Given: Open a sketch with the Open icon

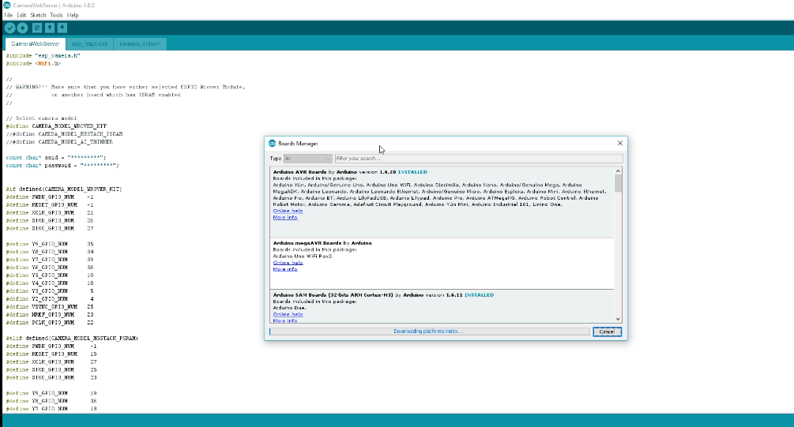Looking at the screenshot, I should click(50, 28).
